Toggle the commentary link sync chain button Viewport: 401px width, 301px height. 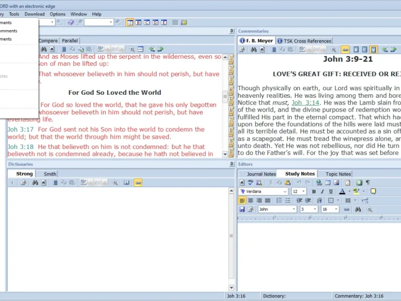point(345,49)
